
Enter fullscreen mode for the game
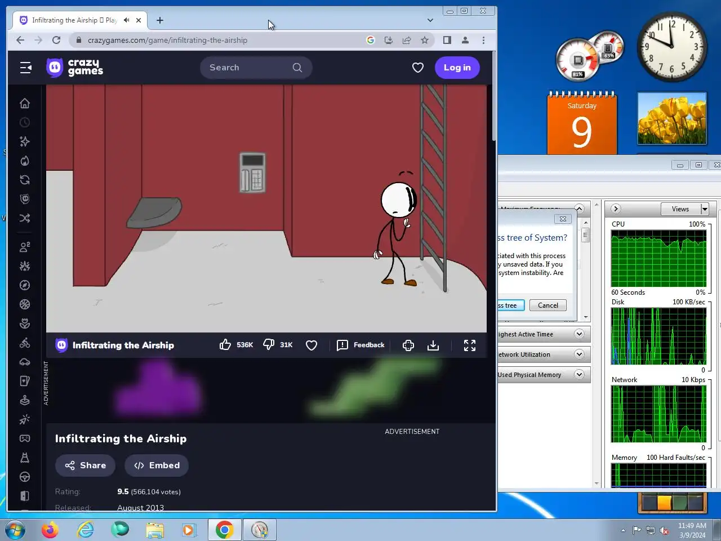click(x=470, y=345)
